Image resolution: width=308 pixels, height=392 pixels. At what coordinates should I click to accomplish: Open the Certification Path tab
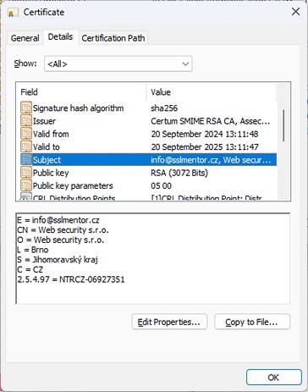[113, 38]
